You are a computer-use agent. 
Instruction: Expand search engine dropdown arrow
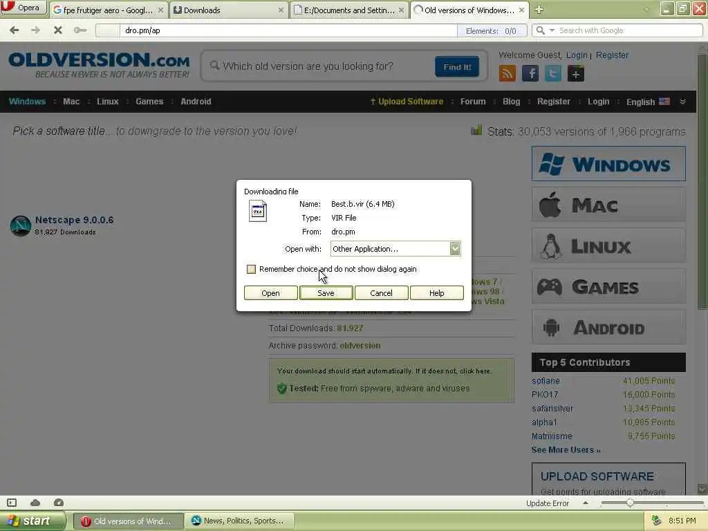[552, 30]
